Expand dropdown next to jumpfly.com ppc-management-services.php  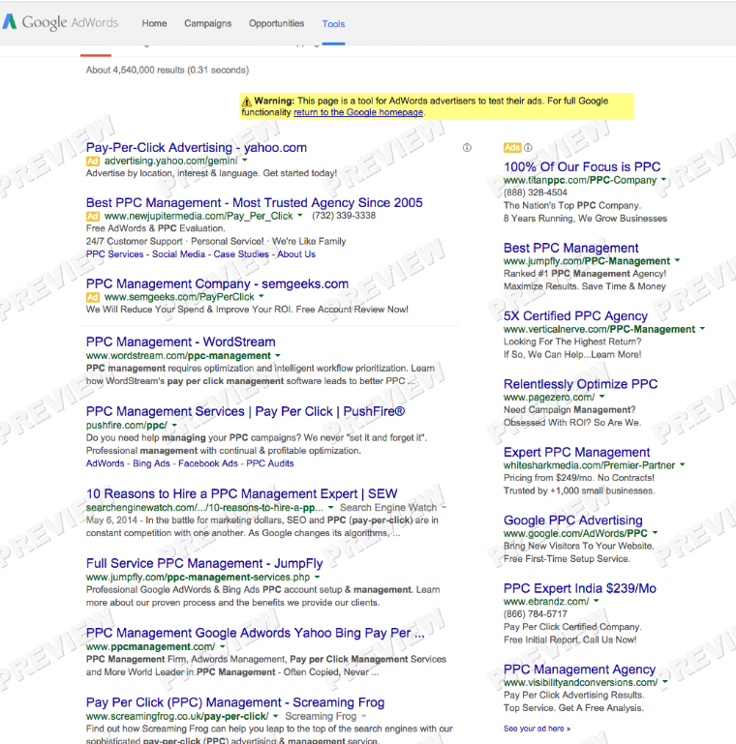tap(318, 577)
